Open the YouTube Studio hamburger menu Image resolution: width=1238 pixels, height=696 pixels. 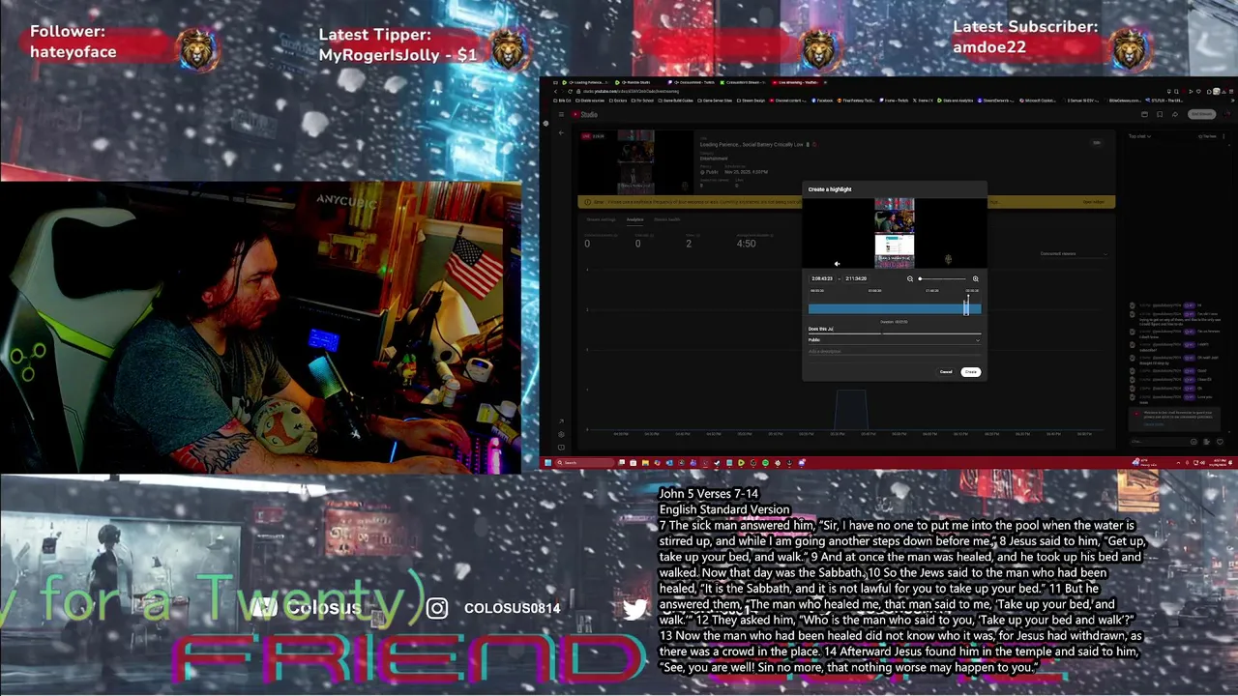point(561,114)
